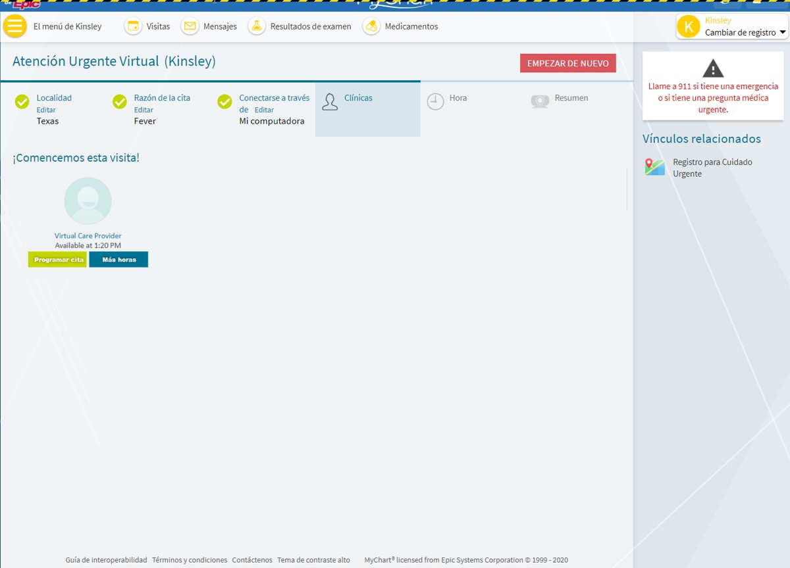This screenshot has height=568, width=790.
Task: Edit the Localidad selection
Action: pos(46,110)
